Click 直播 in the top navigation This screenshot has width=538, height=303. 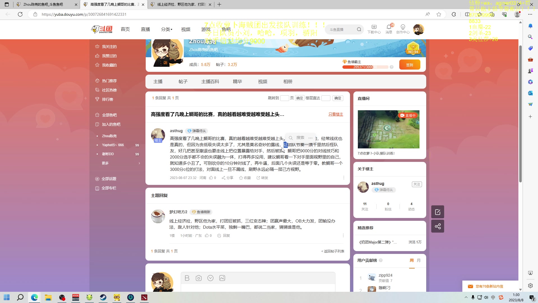145,29
